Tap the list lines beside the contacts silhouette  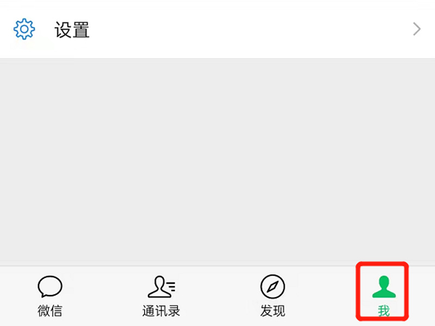tap(172, 286)
